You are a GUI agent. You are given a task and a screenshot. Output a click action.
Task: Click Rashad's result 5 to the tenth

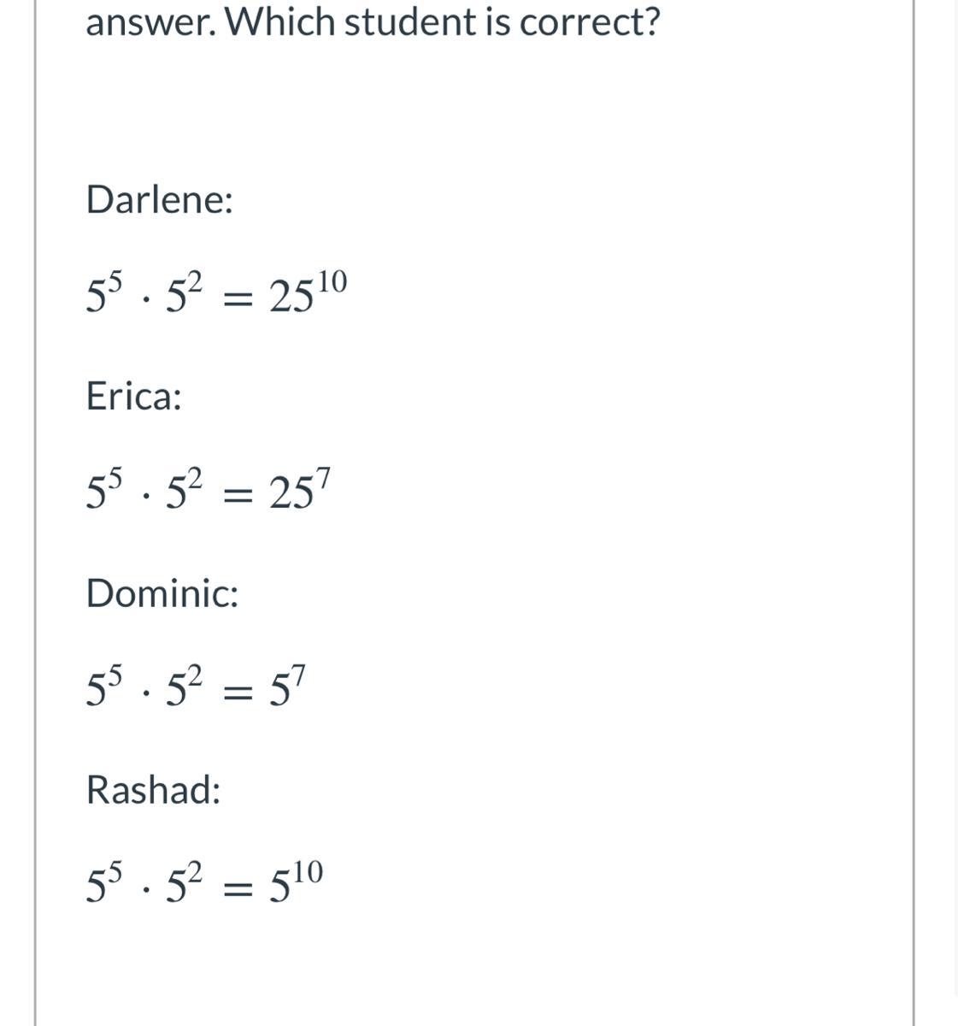point(297,882)
